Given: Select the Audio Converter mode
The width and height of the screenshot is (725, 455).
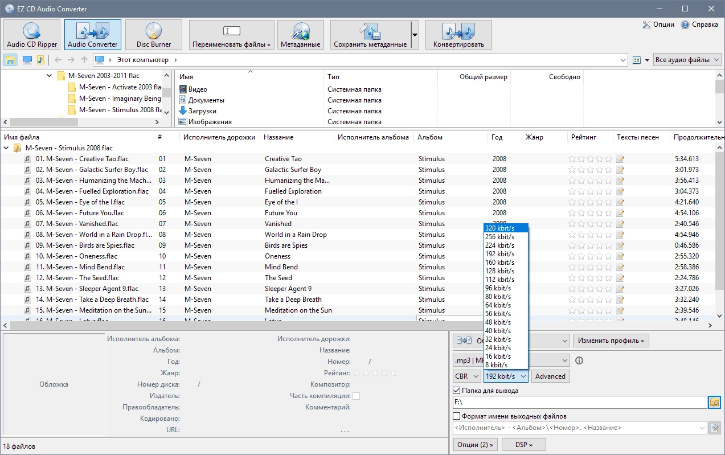Looking at the screenshot, I should [x=93, y=35].
